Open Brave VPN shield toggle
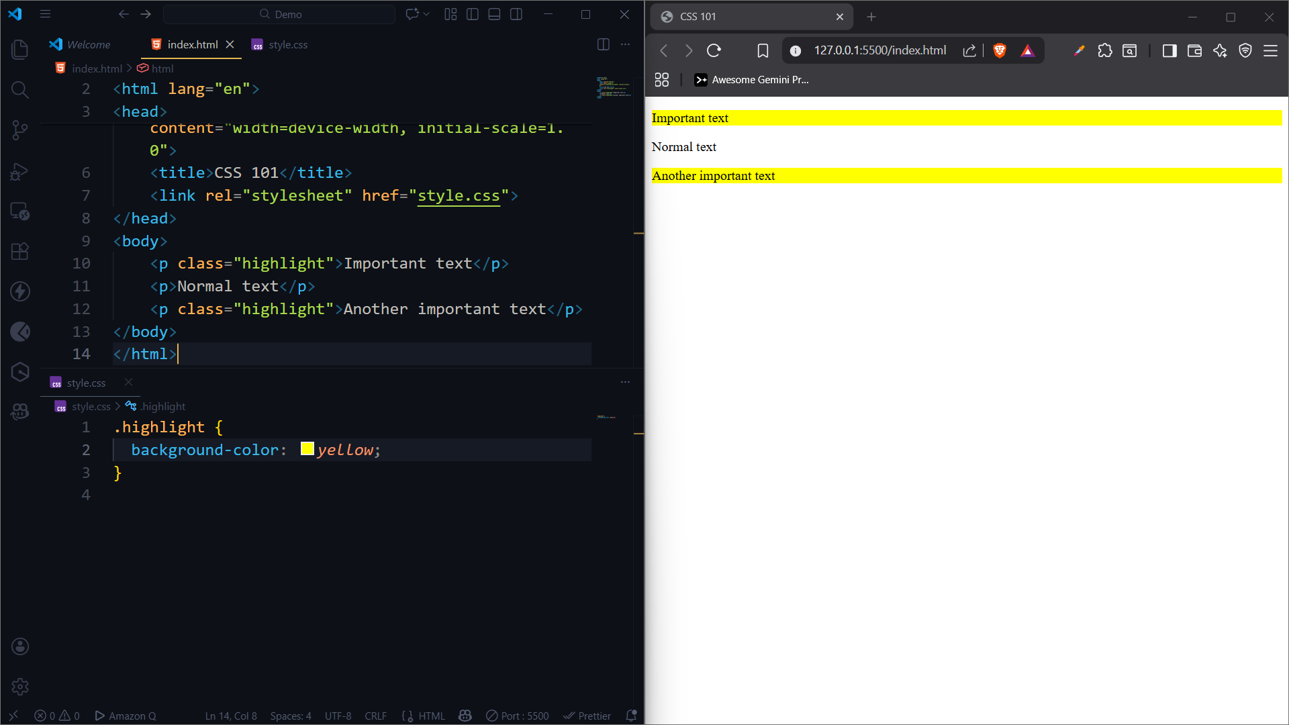The image size is (1289, 725). pyautogui.click(x=1245, y=50)
